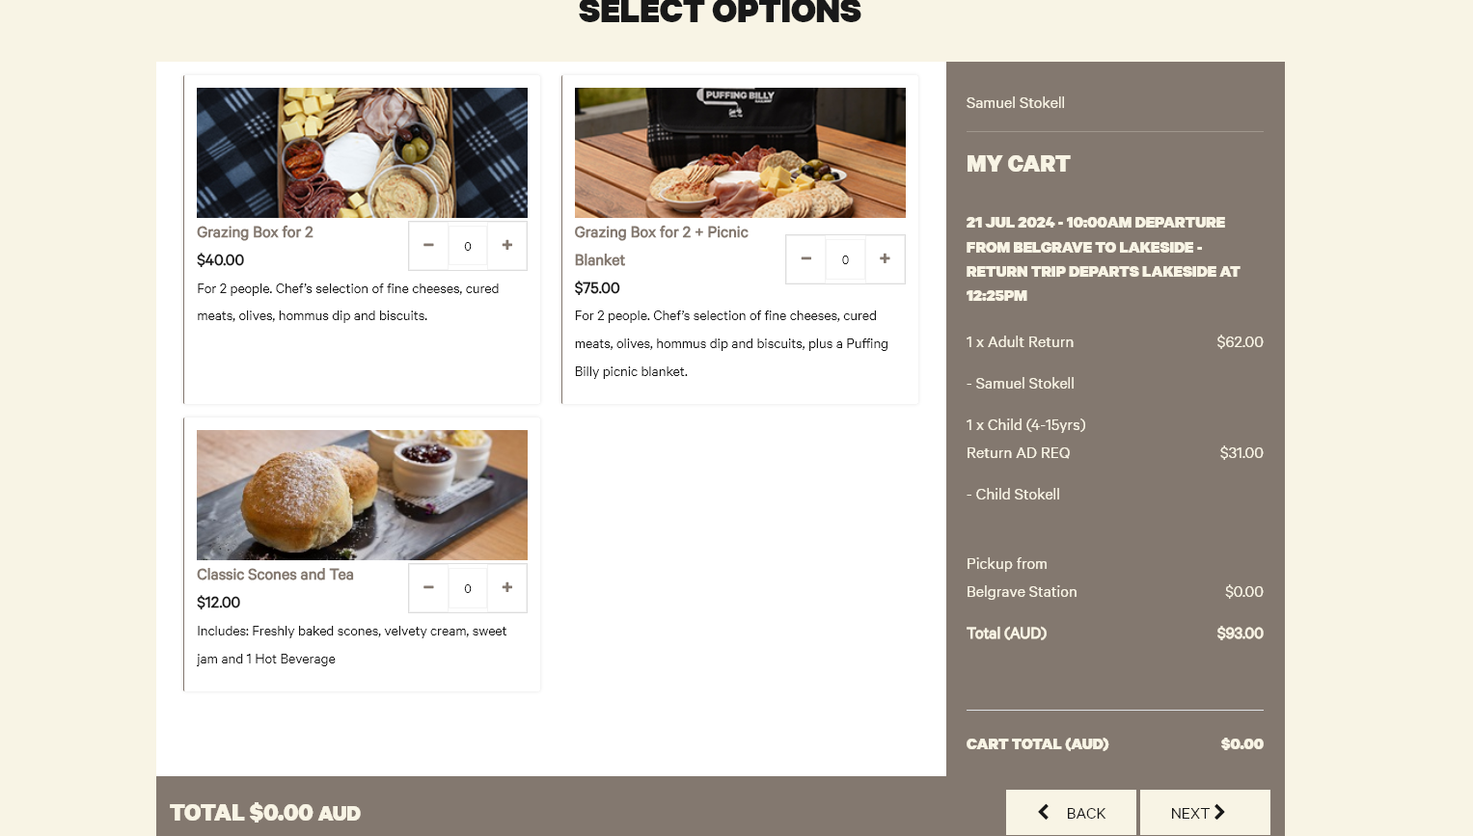Add one Grazing Box + Picnic Blanket

[885, 259]
